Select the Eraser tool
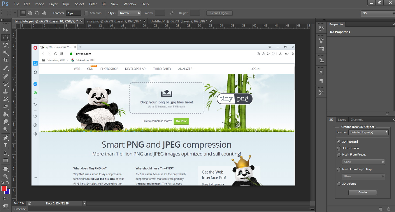This screenshot has width=395, height=212. (x=6, y=106)
